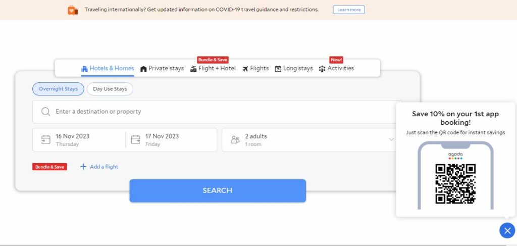The image size is (517, 246).
Task: Click the COVID-19 travel guidance banner text
Action: tap(201, 10)
